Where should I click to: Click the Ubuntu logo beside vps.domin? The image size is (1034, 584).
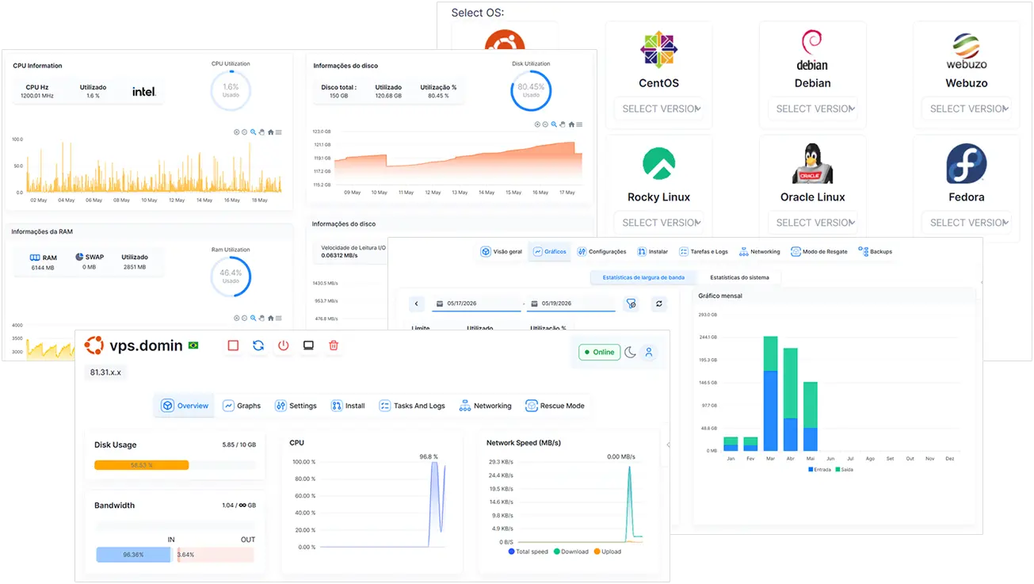pos(94,345)
